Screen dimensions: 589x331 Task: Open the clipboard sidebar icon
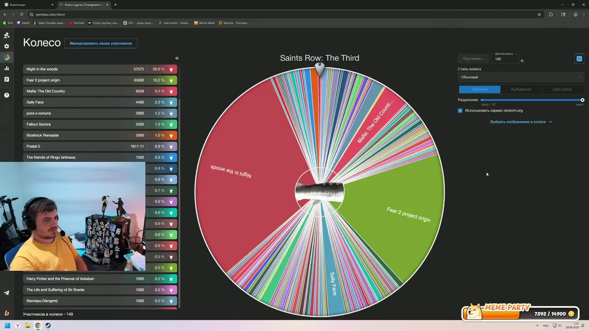point(6,80)
